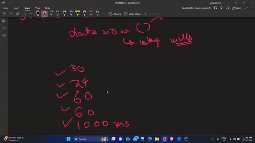Redo the undone action
This screenshot has height=143, width=255.
click(x=11, y=14)
